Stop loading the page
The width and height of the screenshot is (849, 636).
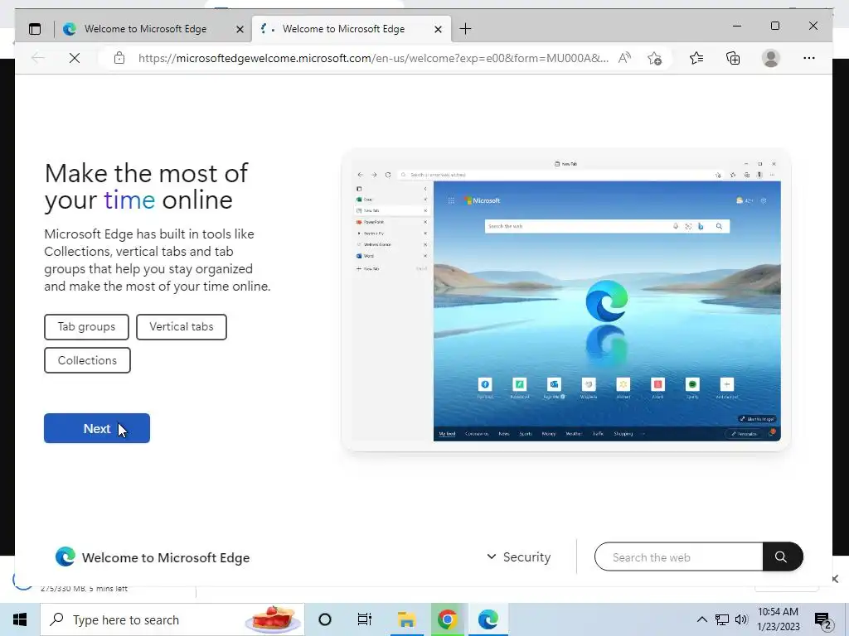click(75, 58)
